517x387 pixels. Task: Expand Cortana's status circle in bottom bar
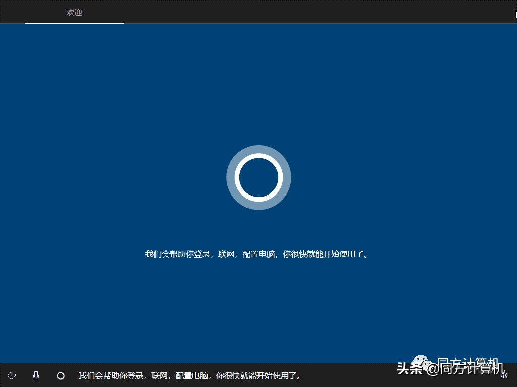click(60, 375)
